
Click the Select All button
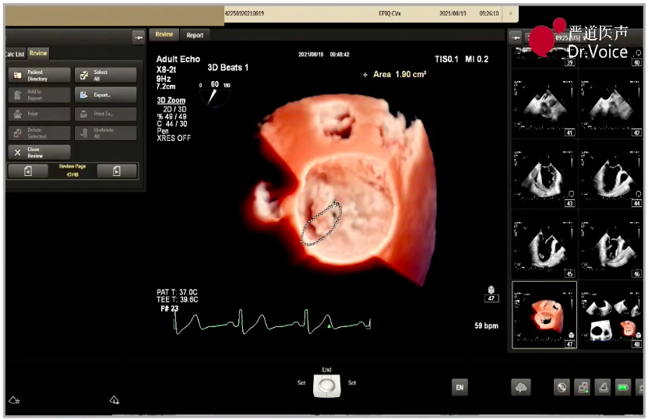coord(105,76)
